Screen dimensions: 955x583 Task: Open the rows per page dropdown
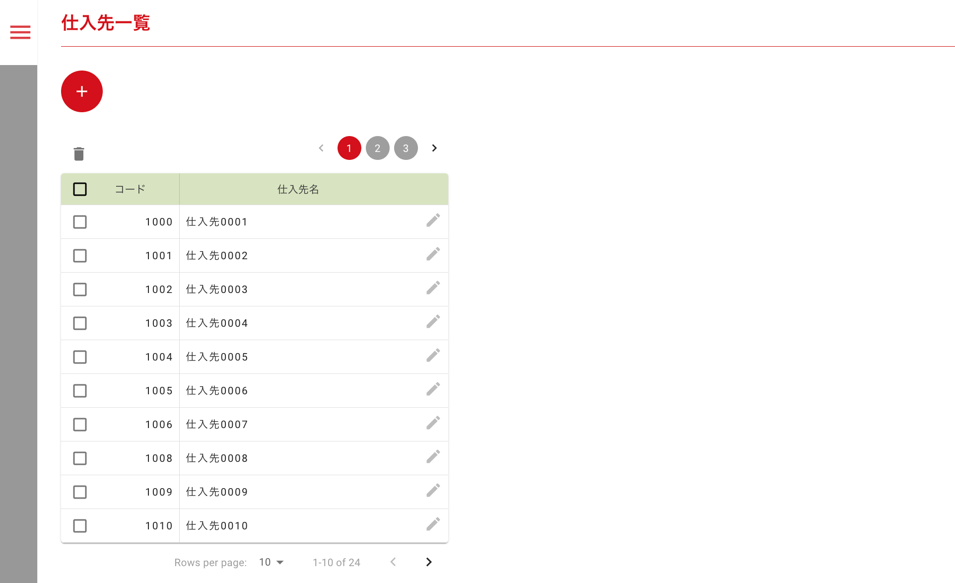point(271,562)
